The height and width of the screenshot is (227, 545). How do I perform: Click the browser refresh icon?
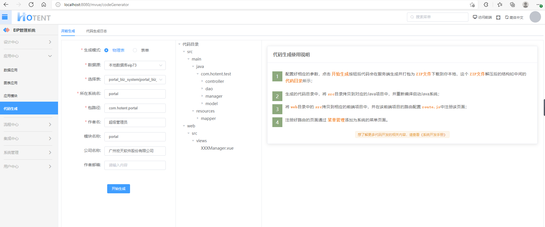(x=31, y=5)
